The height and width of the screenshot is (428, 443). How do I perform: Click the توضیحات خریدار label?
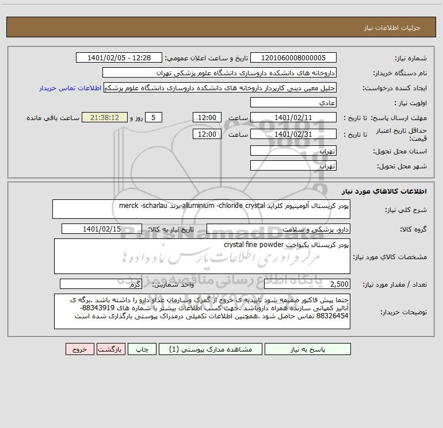tap(404, 312)
